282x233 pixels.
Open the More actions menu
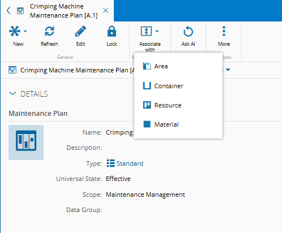tap(224, 36)
